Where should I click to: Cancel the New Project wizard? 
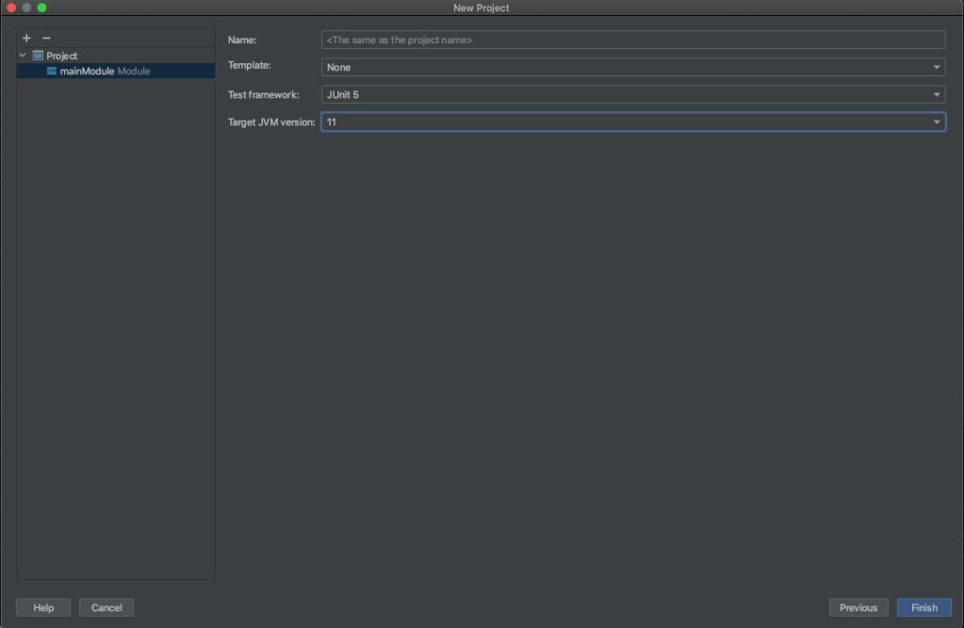coord(106,608)
